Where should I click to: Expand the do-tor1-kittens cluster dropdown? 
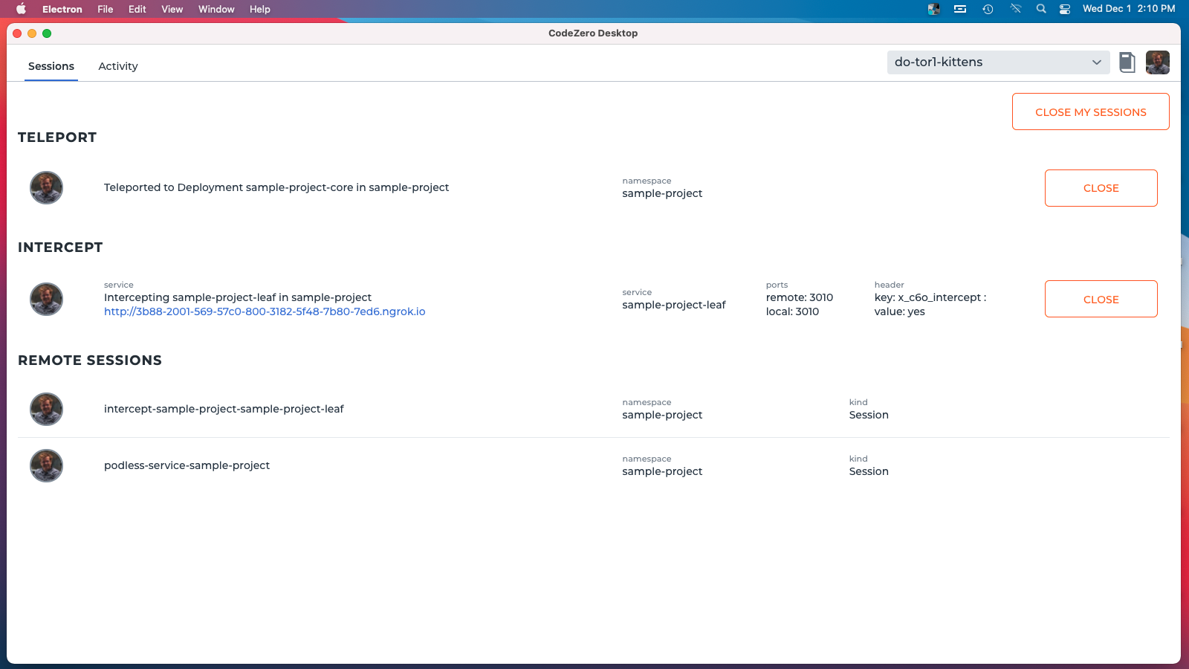pos(998,62)
